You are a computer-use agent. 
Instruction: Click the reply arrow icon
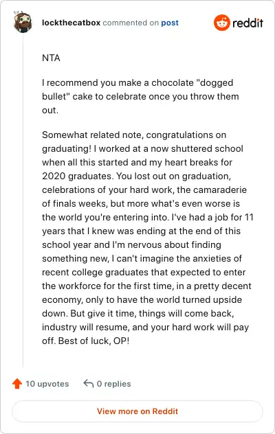point(89,384)
